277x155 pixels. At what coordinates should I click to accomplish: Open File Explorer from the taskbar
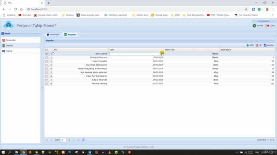[16, 152]
